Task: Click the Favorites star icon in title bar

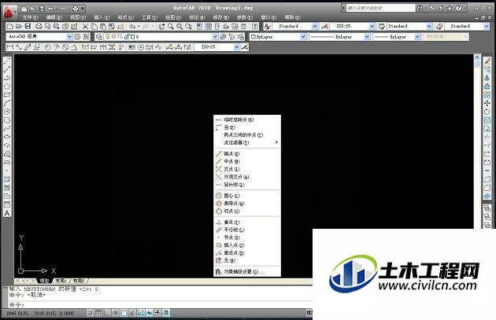Action: pos(450,8)
